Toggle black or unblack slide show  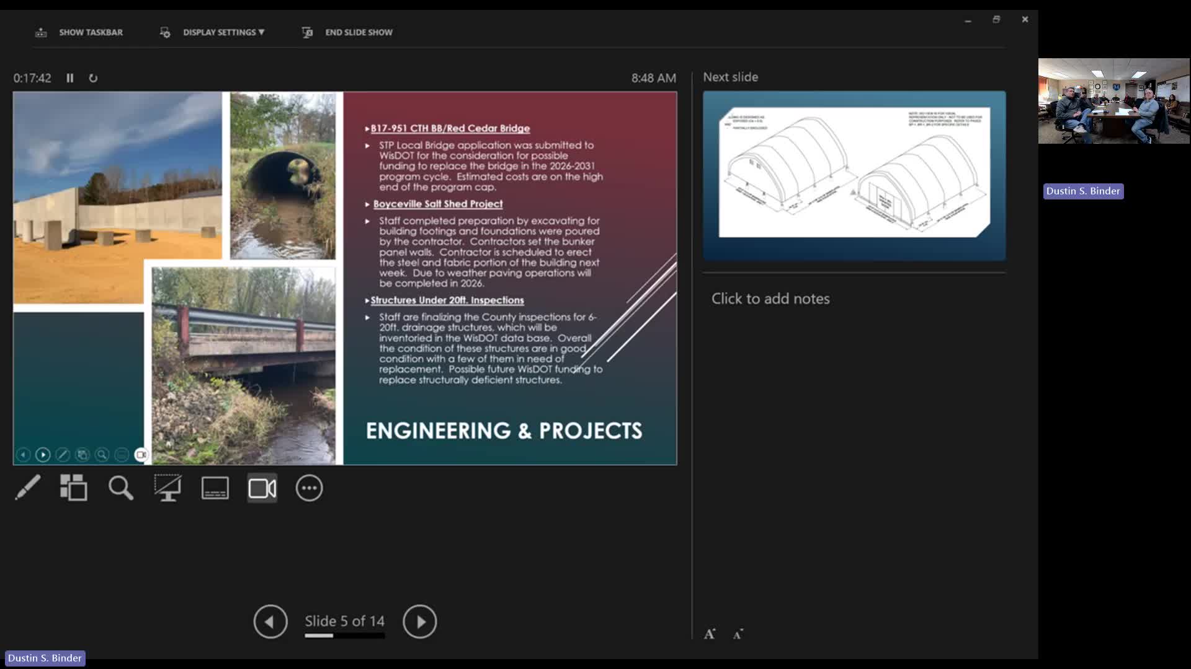pos(168,488)
